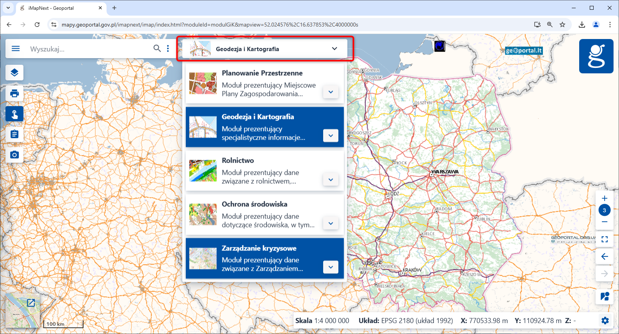This screenshot has height=334, width=619.
Task: Go back to previous map view
Action: point(604,256)
